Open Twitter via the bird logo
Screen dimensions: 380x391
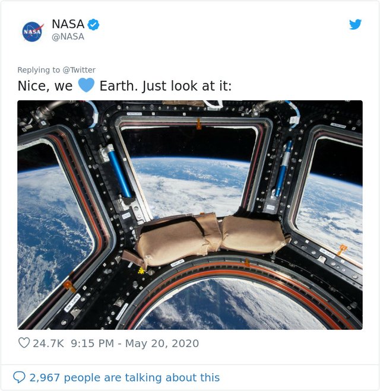tap(355, 24)
